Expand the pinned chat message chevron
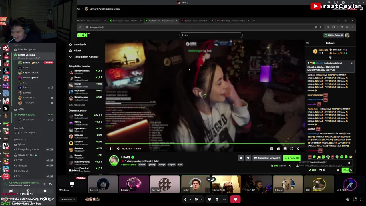This screenshot has width=366, height=206. coord(351,68)
